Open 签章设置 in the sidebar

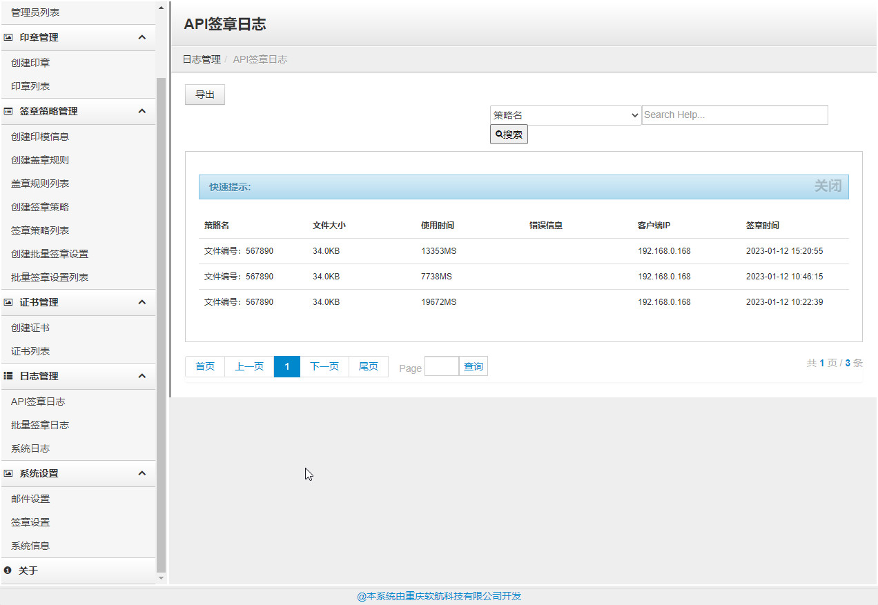point(30,522)
